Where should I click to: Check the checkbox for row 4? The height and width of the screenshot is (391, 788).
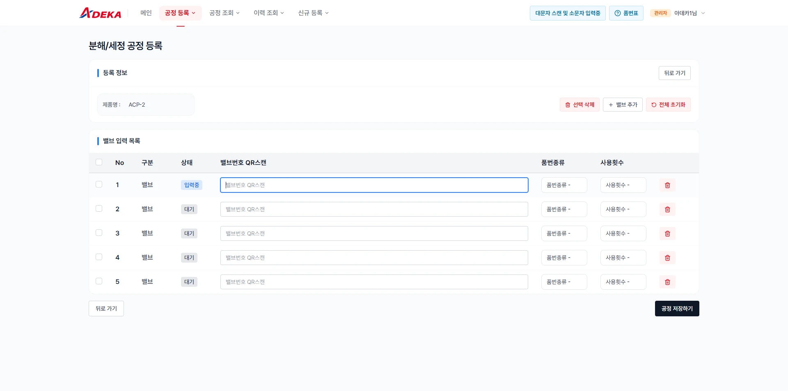coord(99,257)
